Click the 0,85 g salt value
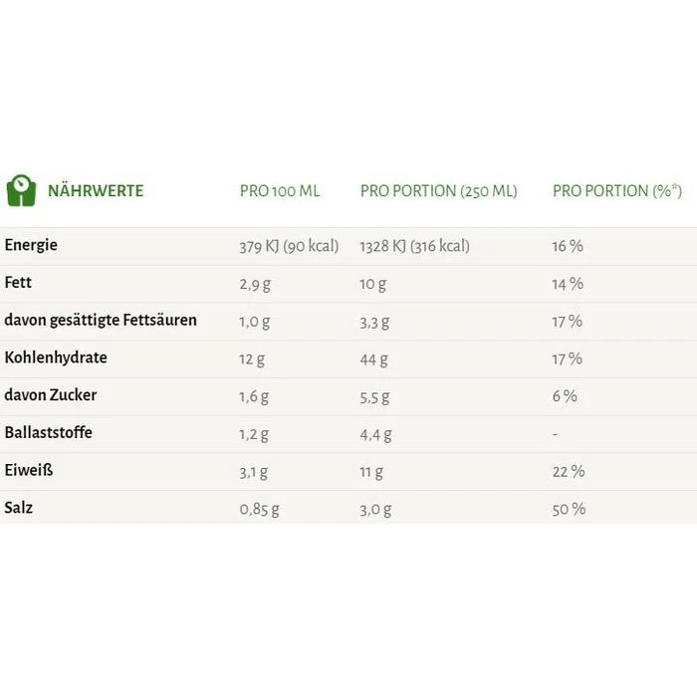The height and width of the screenshot is (697, 697). pyautogui.click(x=259, y=509)
